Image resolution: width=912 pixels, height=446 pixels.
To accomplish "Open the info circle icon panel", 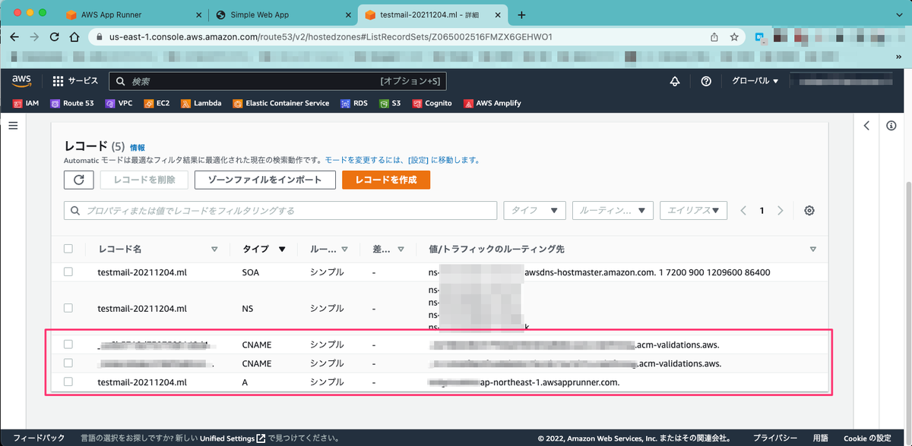I will pyautogui.click(x=891, y=126).
